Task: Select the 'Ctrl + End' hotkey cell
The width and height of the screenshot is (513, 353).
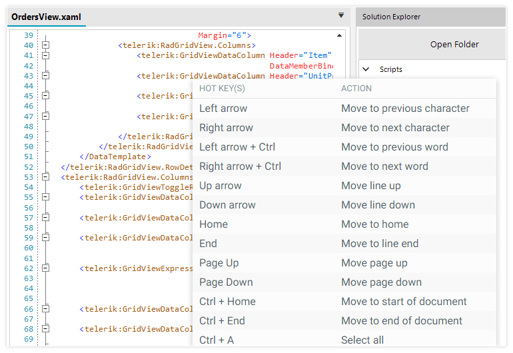Action: pos(222,320)
